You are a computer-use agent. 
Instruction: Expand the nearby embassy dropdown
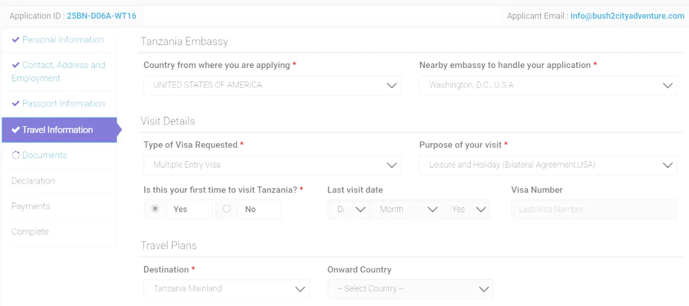548,85
